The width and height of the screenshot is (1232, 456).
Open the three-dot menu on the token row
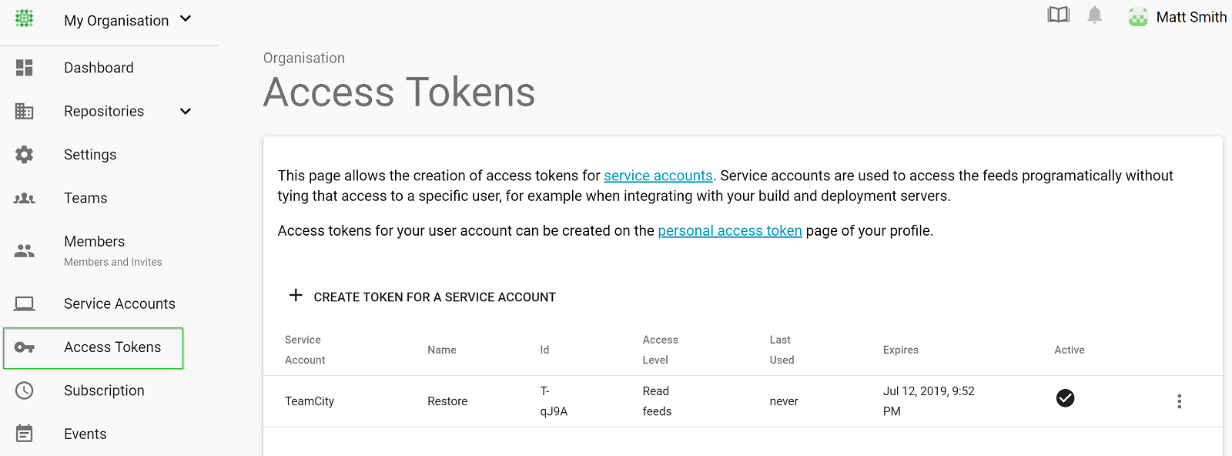coord(1179,401)
